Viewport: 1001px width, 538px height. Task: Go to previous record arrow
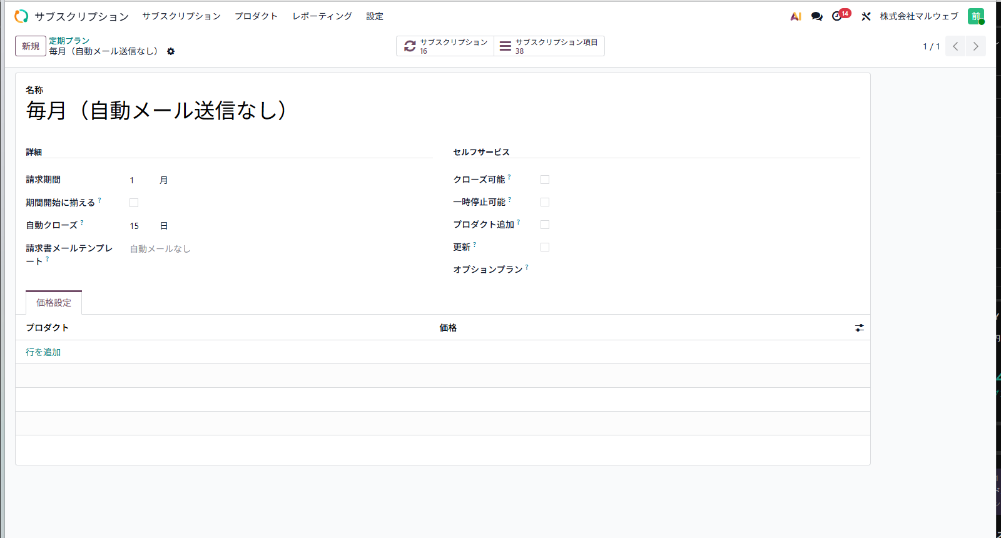click(955, 46)
